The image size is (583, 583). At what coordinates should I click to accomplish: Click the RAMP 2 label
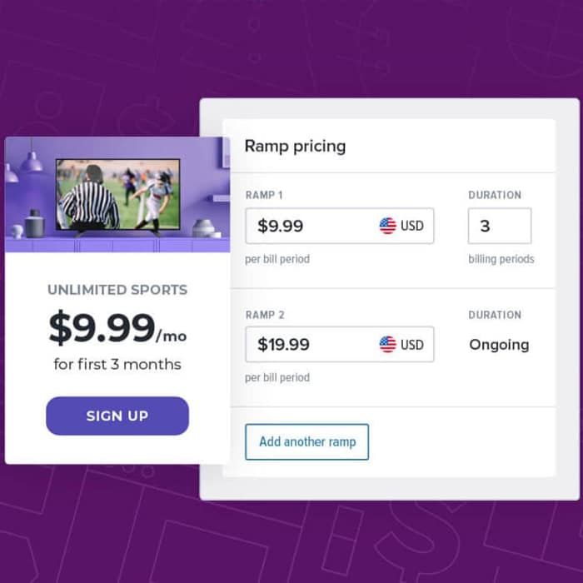tap(264, 315)
